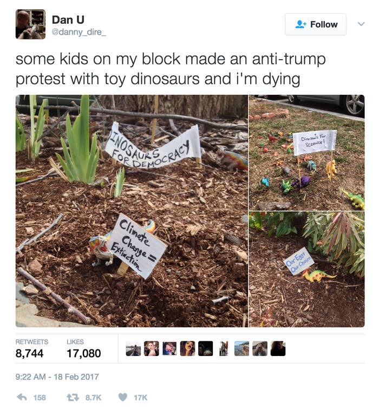Open the second liker's avatar thumbnail
The width and height of the screenshot is (379, 414).
(152, 348)
